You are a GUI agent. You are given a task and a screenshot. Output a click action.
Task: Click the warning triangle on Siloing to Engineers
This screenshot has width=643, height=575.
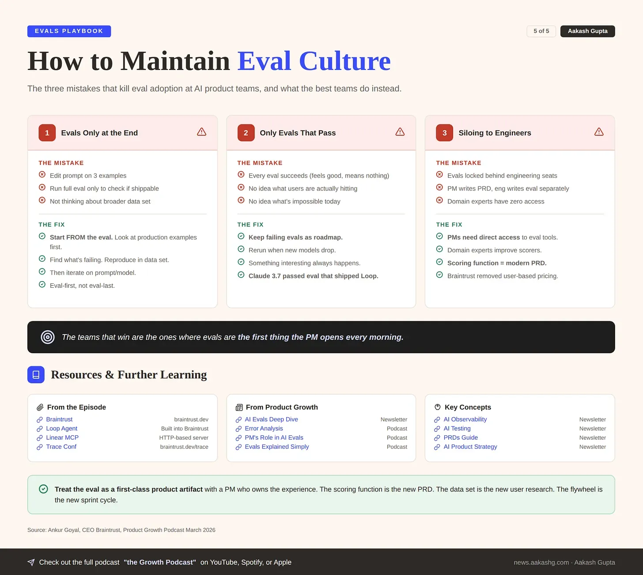[x=599, y=132]
